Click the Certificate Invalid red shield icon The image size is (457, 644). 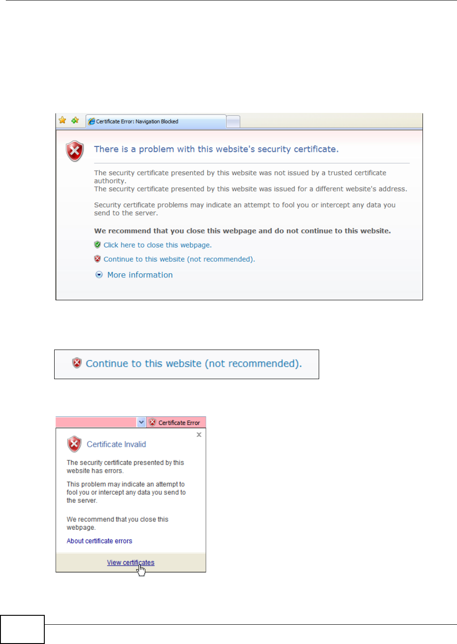pos(74,444)
